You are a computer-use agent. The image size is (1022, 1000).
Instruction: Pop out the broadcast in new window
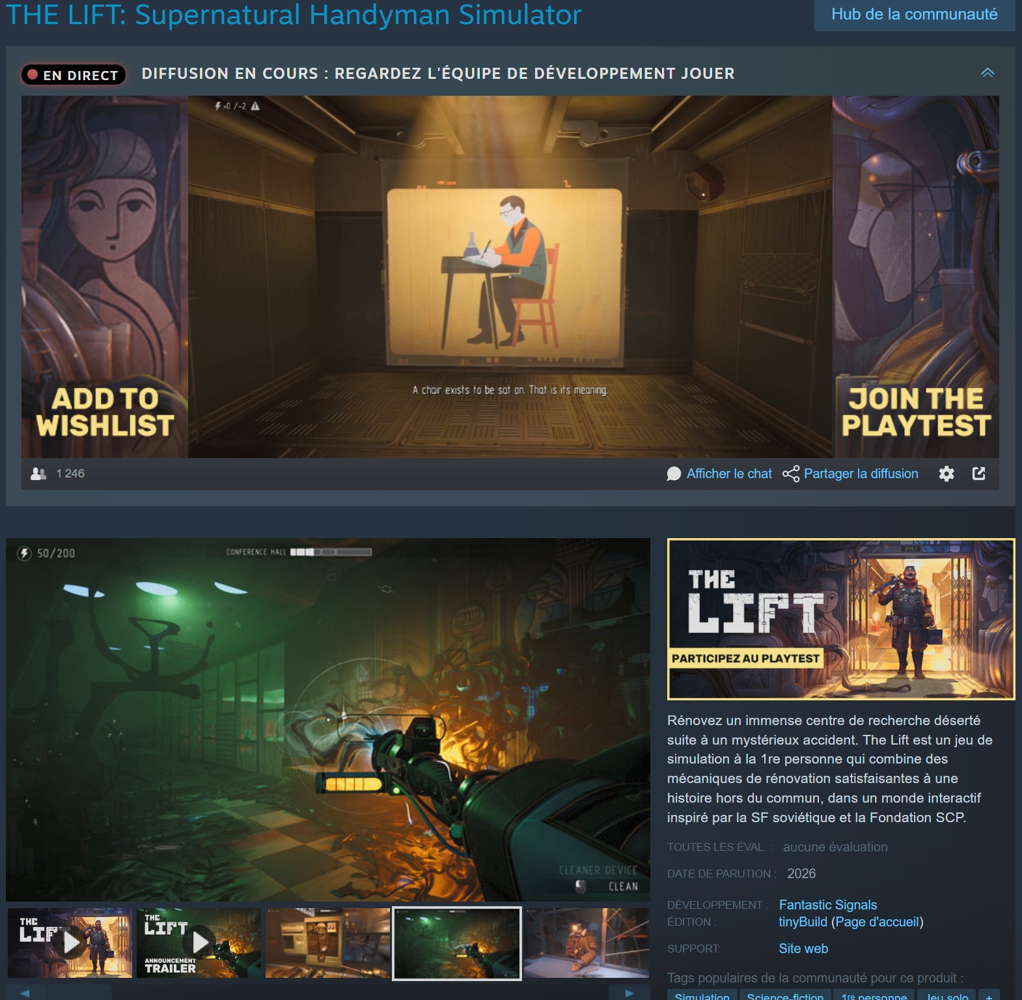tap(979, 474)
